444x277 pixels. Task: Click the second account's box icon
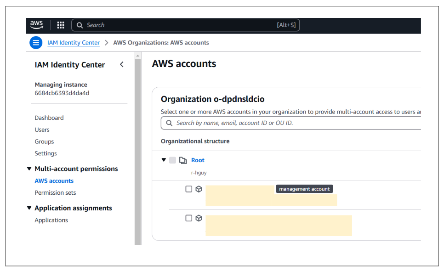coord(199,218)
